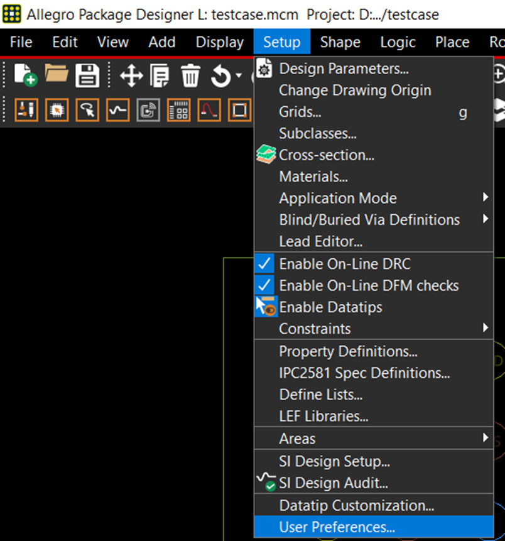Click the Save disk icon
Screen dimensions: 505x541
(x=88, y=77)
